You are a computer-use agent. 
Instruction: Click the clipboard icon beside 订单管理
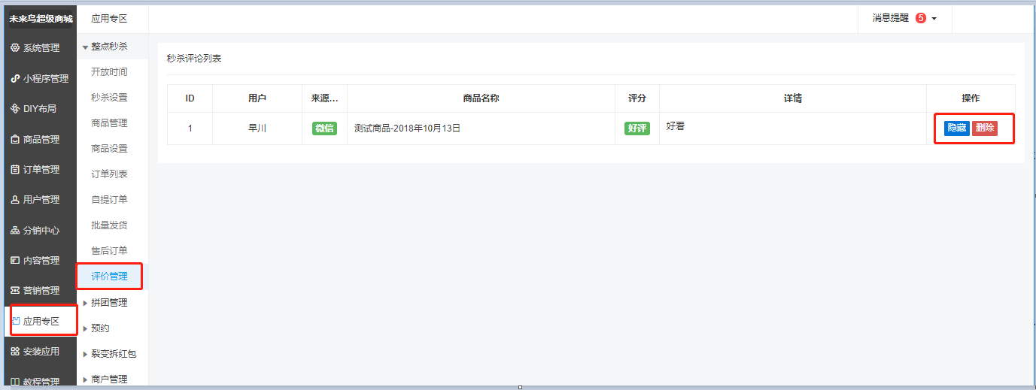(x=15, y=170)
